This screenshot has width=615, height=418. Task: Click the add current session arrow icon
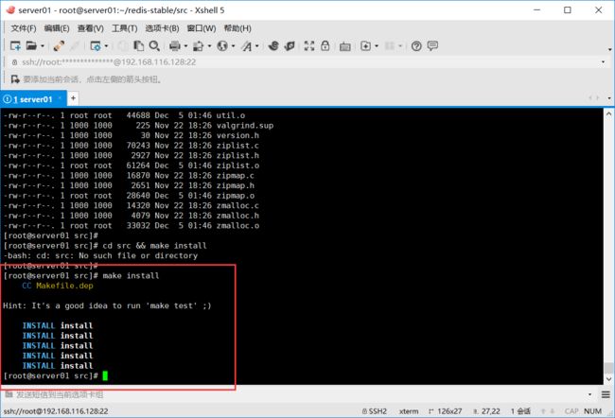click(15, 79)
